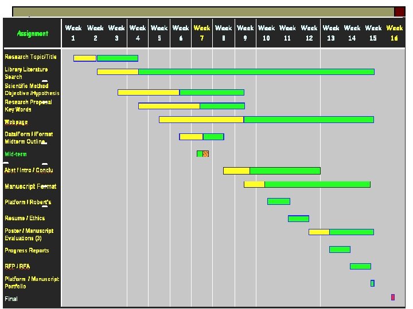
Task: Click the green Webpage bar
Action: (x=309, y=120)
